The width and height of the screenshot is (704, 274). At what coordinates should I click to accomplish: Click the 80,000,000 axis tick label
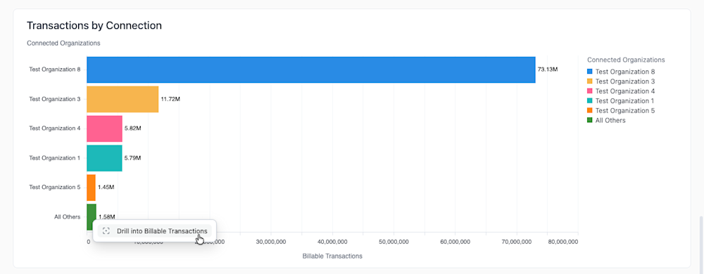[563, 242]
